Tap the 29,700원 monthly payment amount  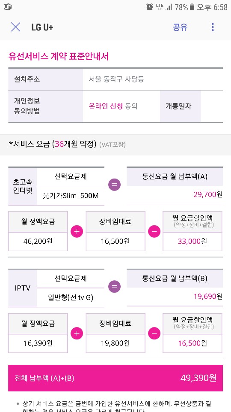point(208,194)
